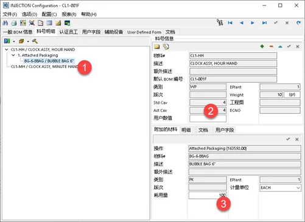The width and height of the screenshot is (305, 222).
Task: Click the filter tools icon beside the navigation arrows
Action: pyautogui.click(x=220, y=23)
